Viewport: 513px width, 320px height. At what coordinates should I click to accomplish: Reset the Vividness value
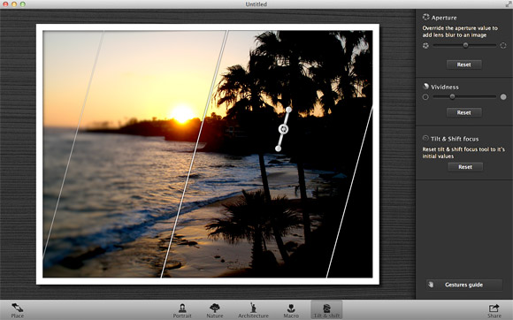(464, 112)
